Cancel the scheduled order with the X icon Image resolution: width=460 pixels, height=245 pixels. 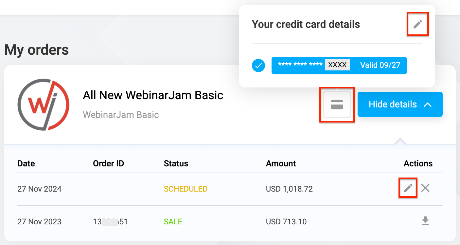425,188
